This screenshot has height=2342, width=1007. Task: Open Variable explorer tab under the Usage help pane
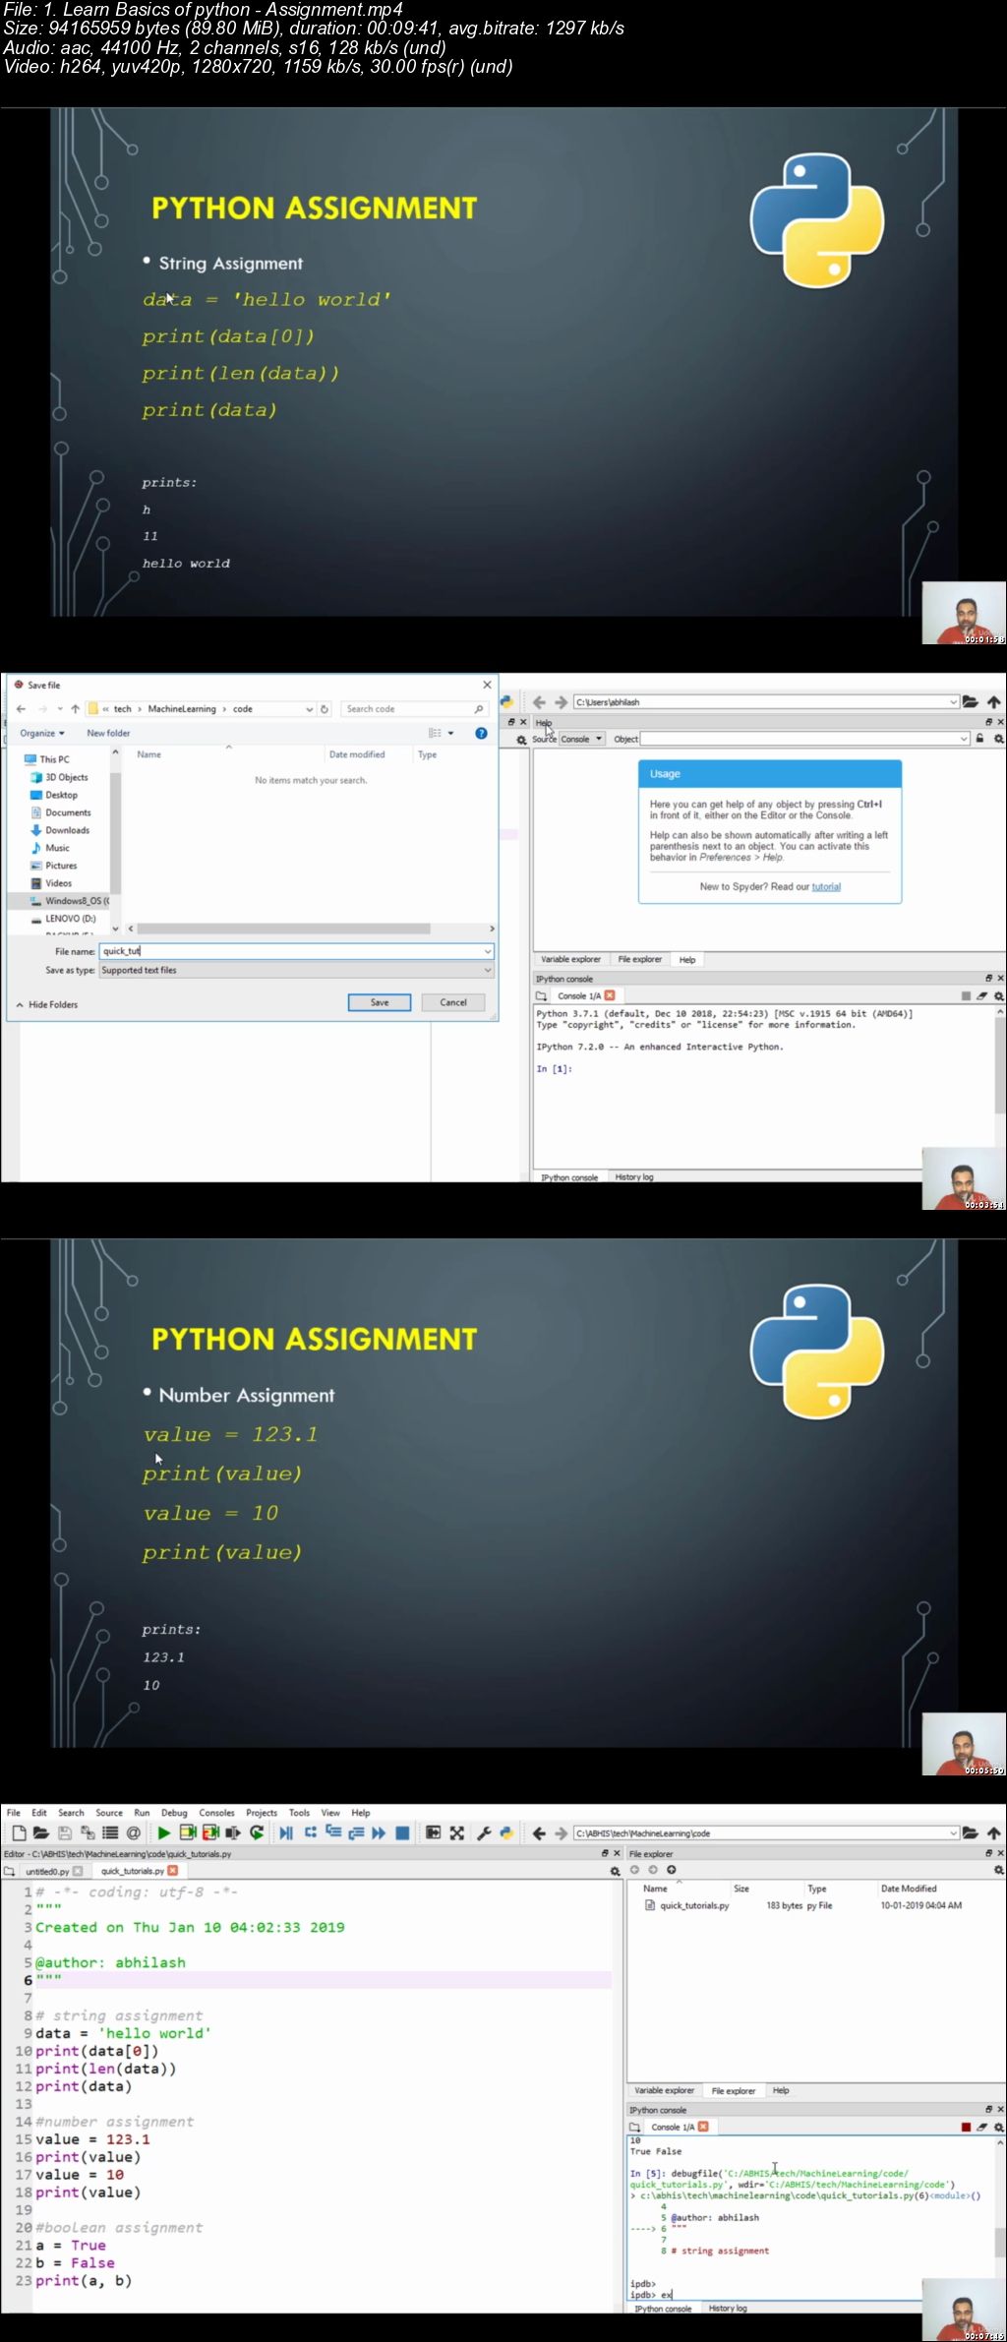(570, 959)
